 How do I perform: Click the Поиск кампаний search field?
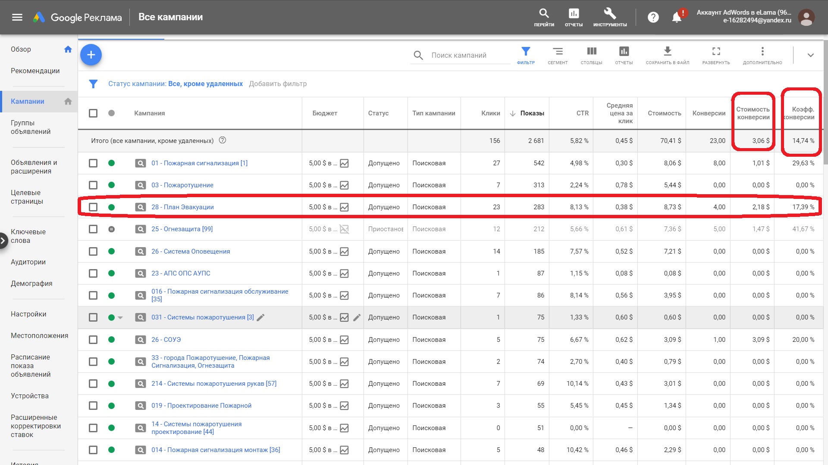pos(468,56)
